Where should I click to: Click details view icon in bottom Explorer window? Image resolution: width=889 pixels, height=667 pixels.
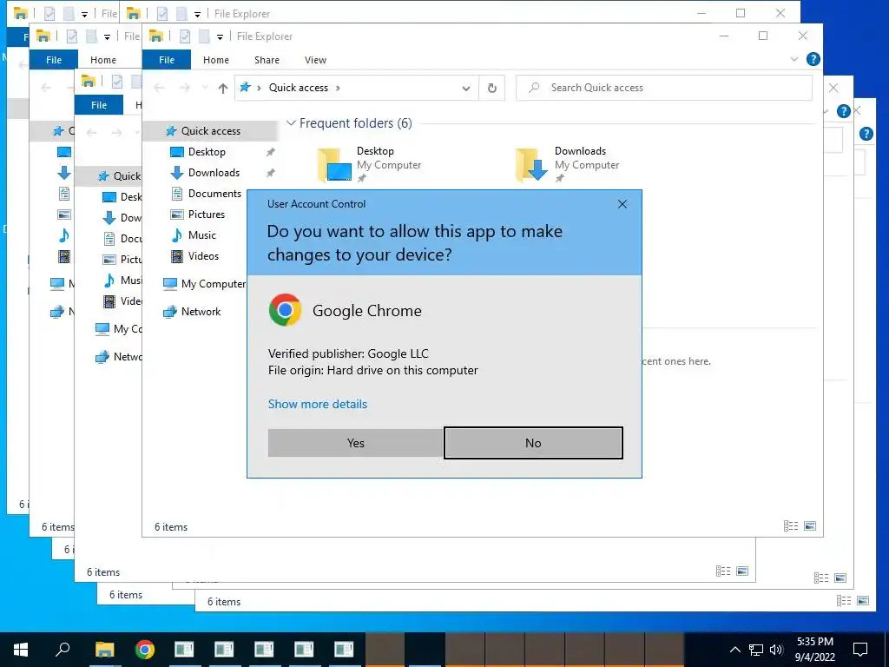coord(844,601)
